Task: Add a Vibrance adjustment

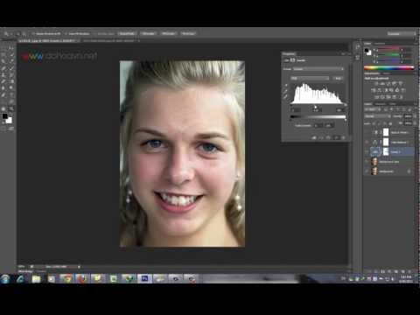Action: 400,84
